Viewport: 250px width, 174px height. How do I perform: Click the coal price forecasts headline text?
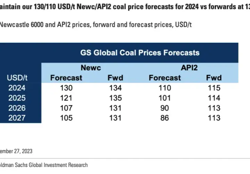tap(125, 7)
